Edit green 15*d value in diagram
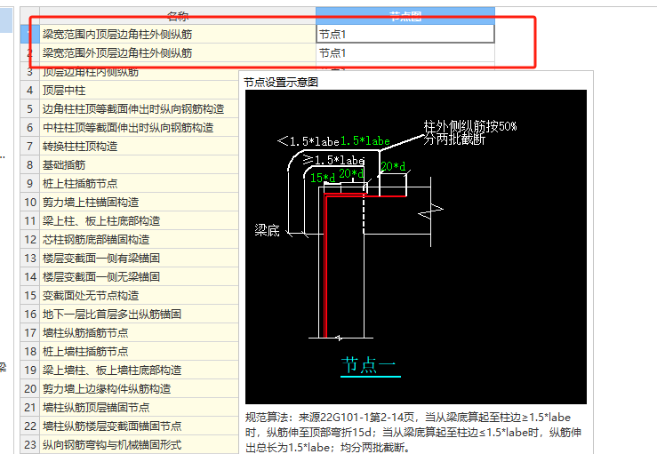657x454 pixels. 323,178
